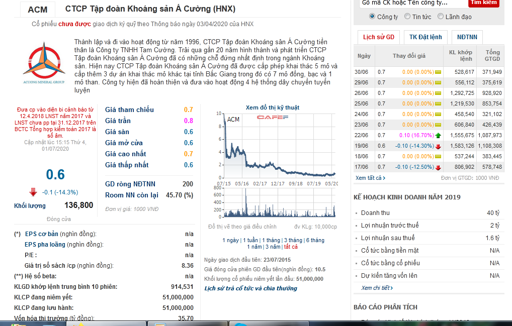Show the 3 năm chart range
The image size is (512, 326).
point(273,247)
